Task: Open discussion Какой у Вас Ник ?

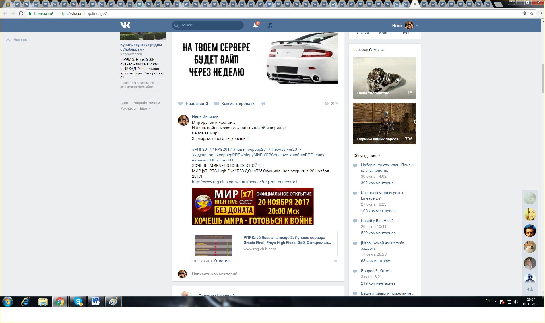Action: click(377, 221)
